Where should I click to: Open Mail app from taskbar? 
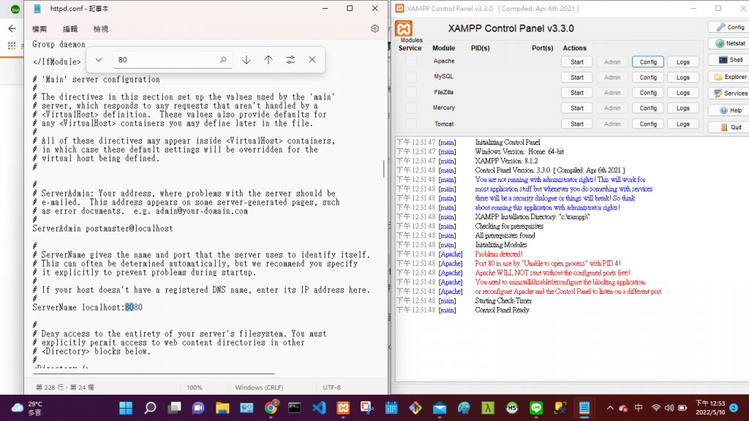click(x=440, y=408)
